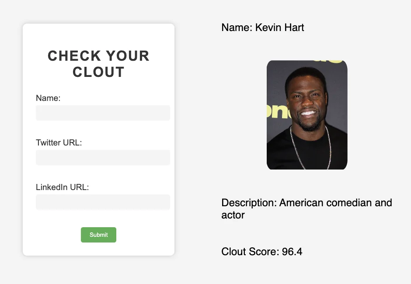Click the "LinkedIn URL:" label
Image resolution: width=411 pixels, height=284 pixels.
63,187
